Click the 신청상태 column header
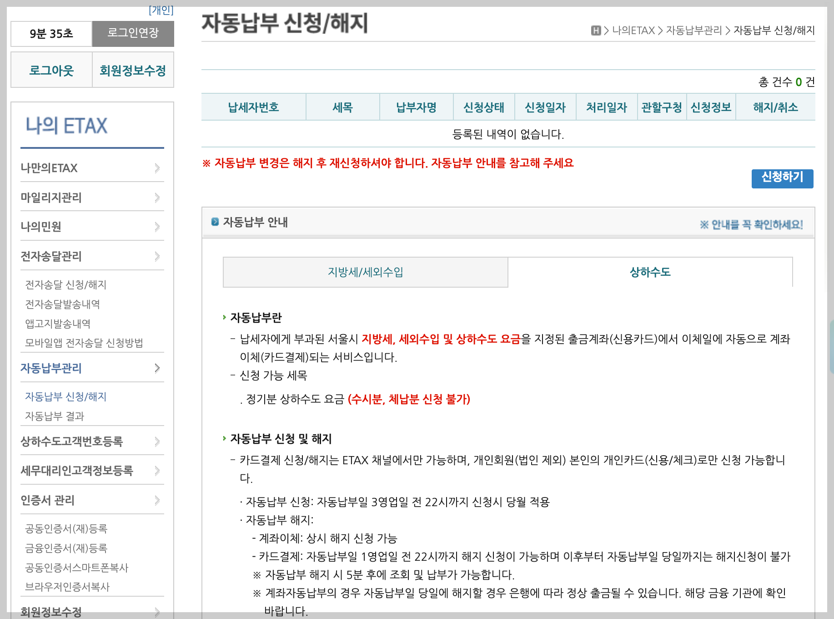The height and width of the screenshot is (619, 834). click(484, 107)
